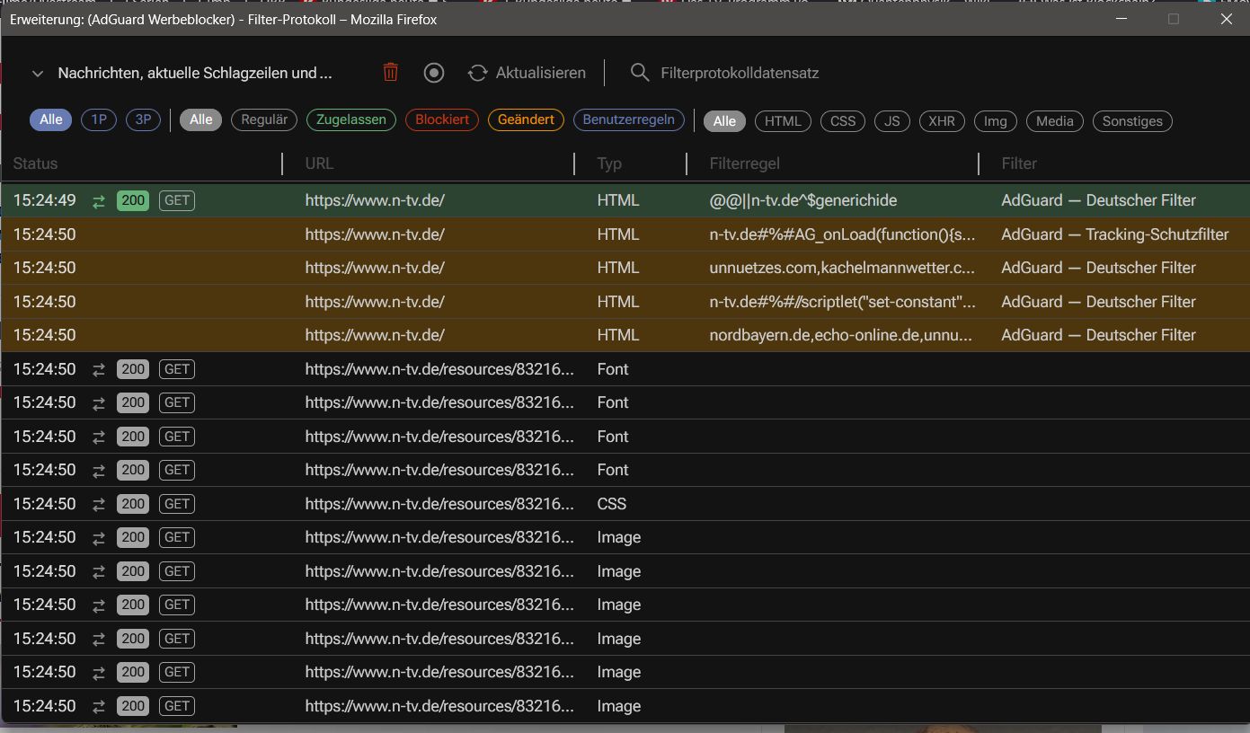Viewport: 1250px width, 733px height.
Task: Click the red trash clear-log icon
Action: click(x=390, y=73)
